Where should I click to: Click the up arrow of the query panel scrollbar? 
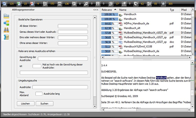click(x=95, y=17)
